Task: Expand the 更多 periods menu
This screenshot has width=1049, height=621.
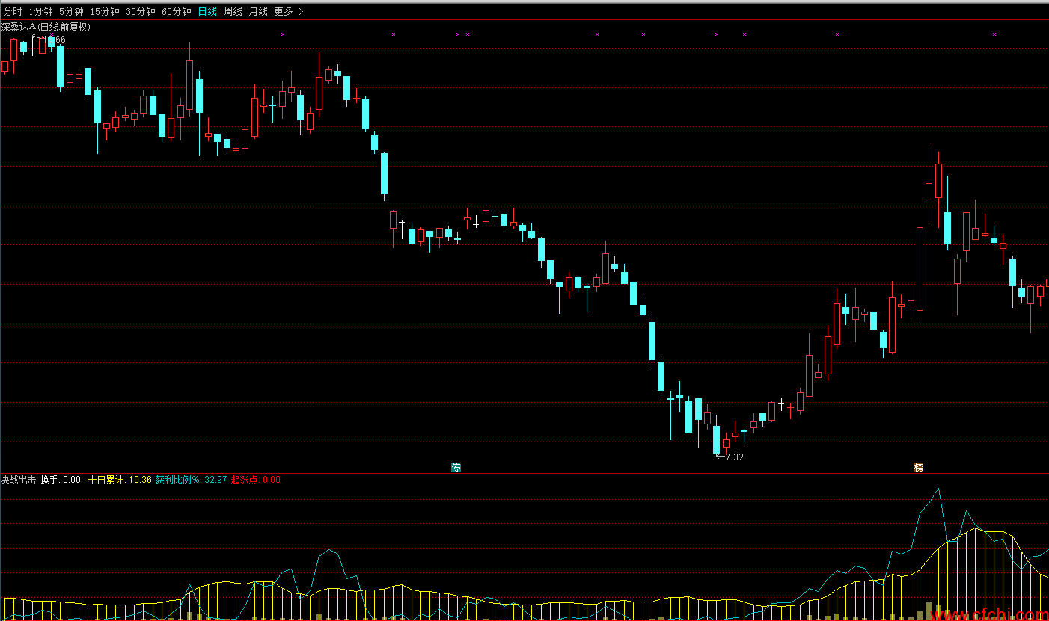Action: [289, 11]
